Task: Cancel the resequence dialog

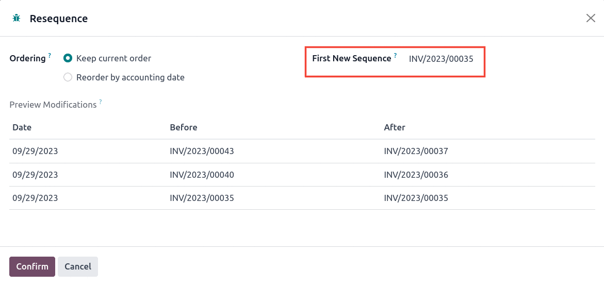Action: click(x=78, y=266)
